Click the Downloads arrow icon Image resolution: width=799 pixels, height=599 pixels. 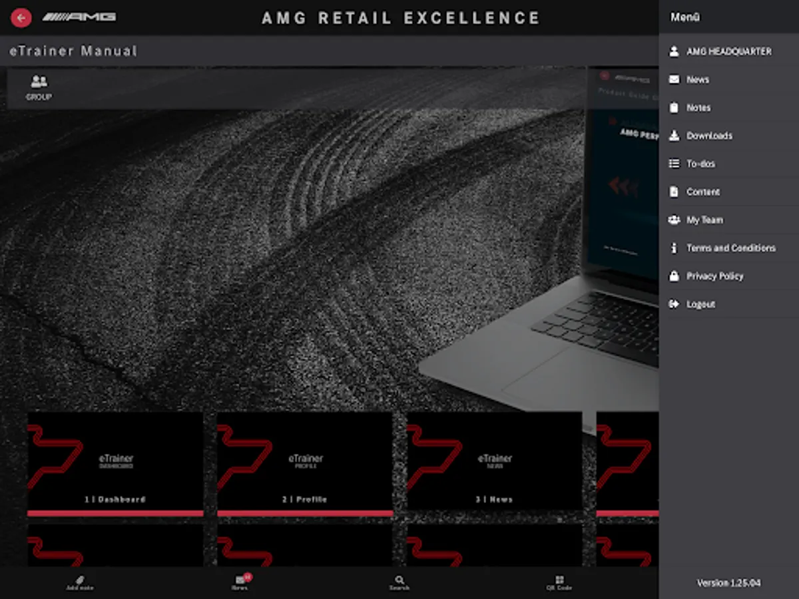674,135
